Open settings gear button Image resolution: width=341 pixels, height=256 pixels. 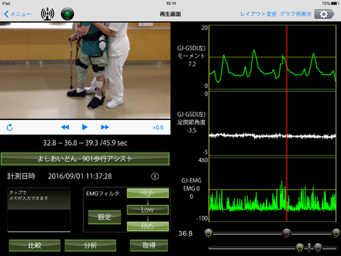click(x=324, y=14)
